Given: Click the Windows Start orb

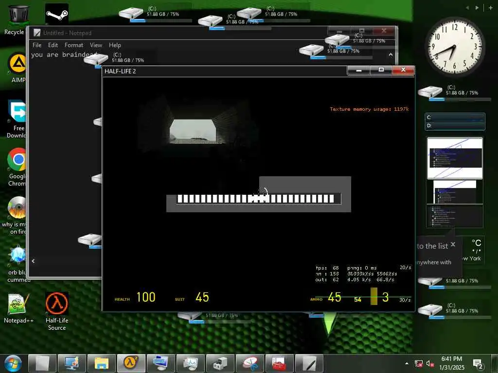Looking at the screenshot, I should [13, 363].
